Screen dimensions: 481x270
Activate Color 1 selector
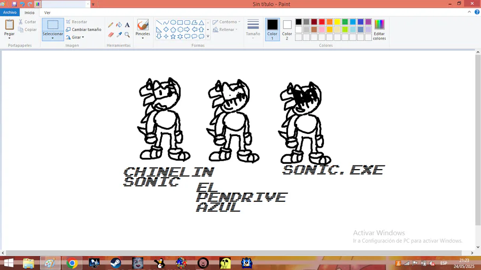click(x=272, y=29)
